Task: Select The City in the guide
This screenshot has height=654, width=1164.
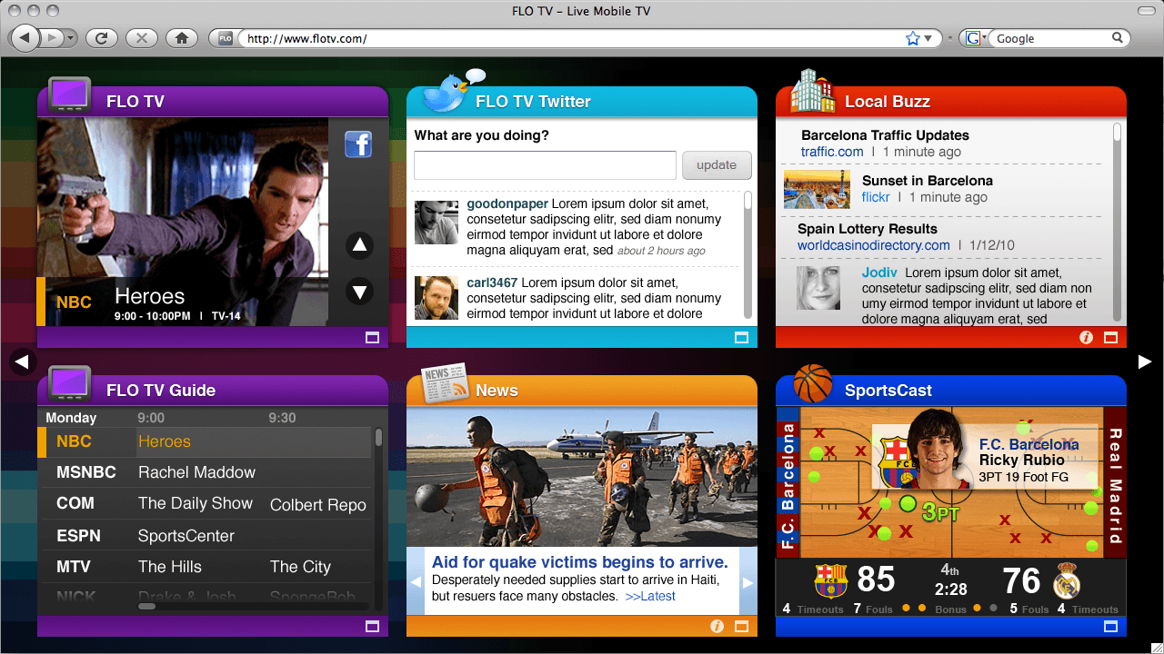Action: (x=300, y=567)
